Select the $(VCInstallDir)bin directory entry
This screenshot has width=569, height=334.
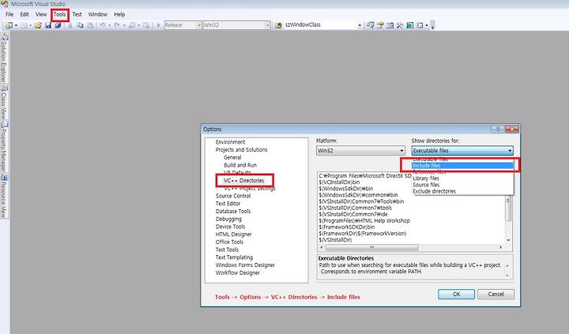[339, 182]
